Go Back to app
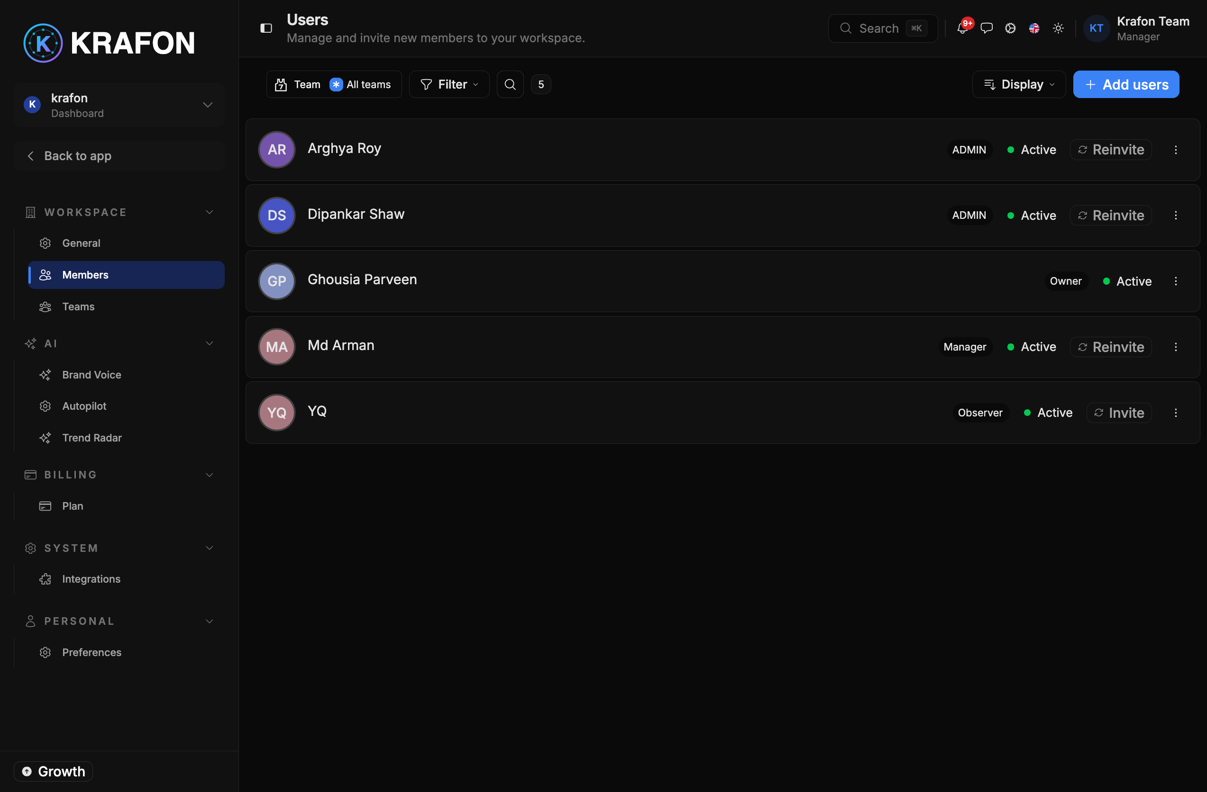Viewport: 1207px width, 792px height. tap(119, 156)
